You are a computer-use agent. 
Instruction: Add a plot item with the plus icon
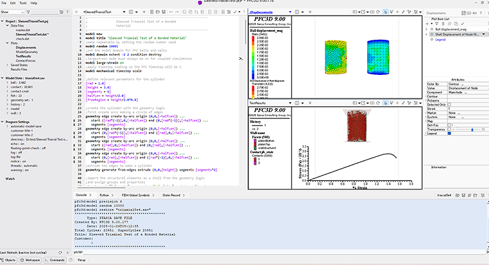tap(427, 23)
